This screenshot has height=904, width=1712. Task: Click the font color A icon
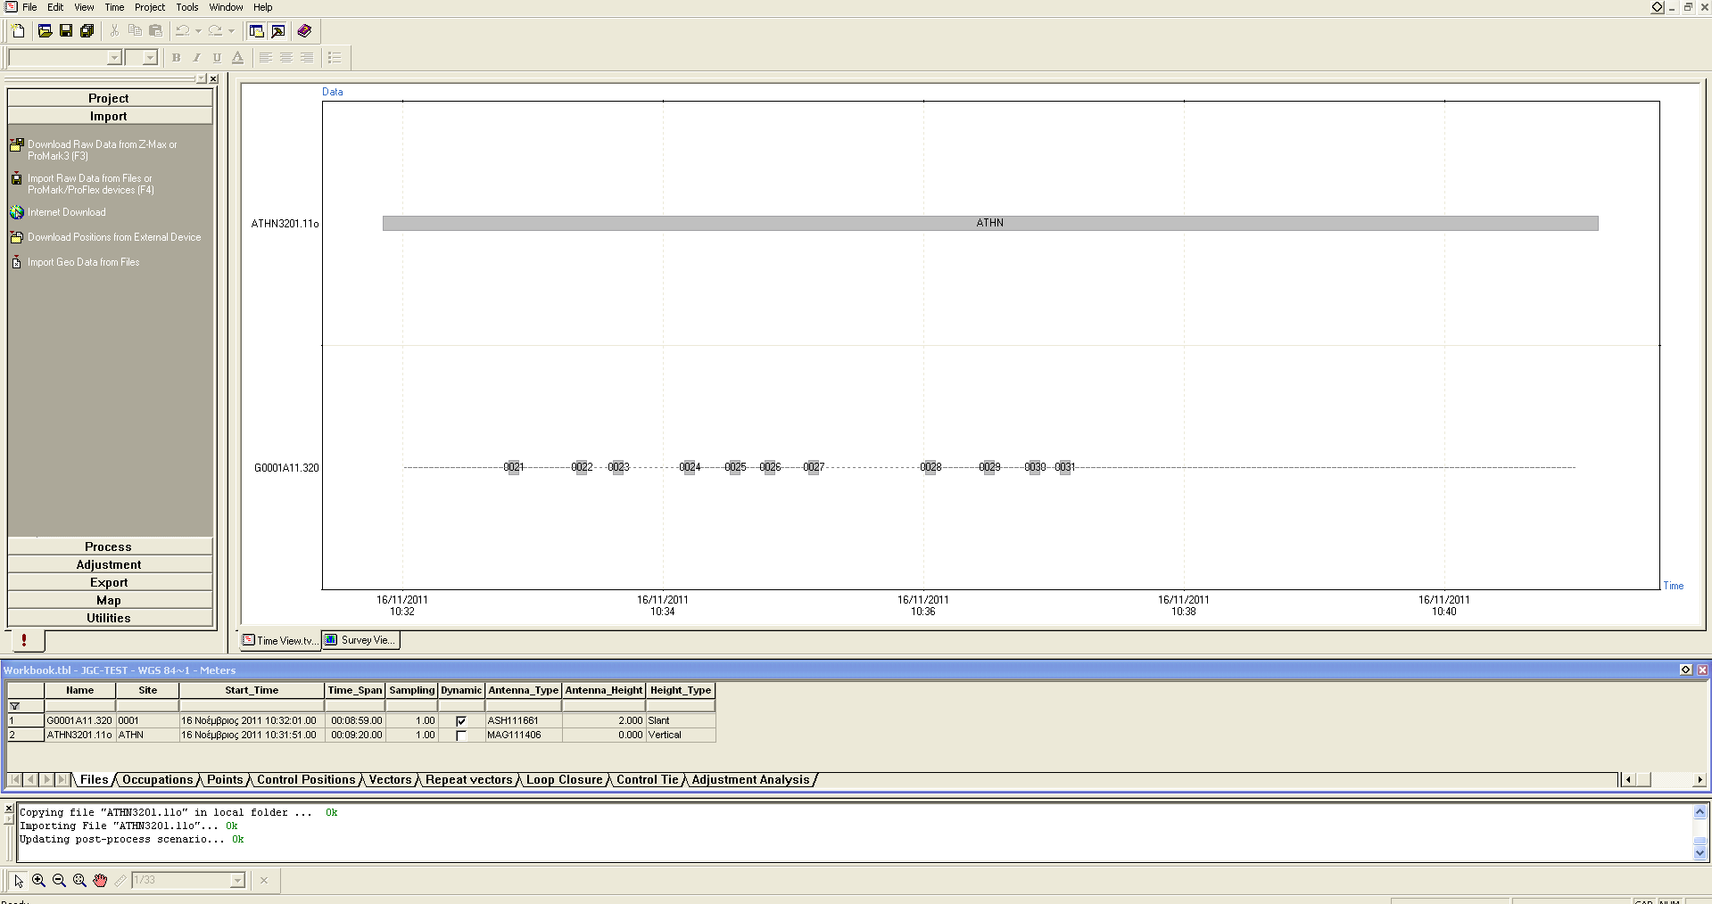(237, 58)
